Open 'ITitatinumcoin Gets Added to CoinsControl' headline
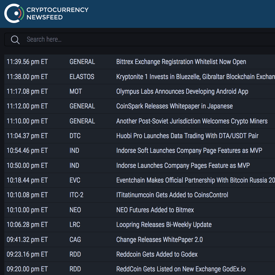This screenshot has width=275, height=275. tap(172, 195)
